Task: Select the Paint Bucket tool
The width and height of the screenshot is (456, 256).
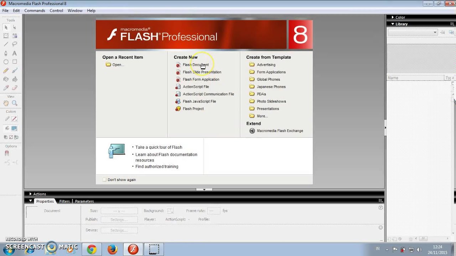Action: (15, 79)
